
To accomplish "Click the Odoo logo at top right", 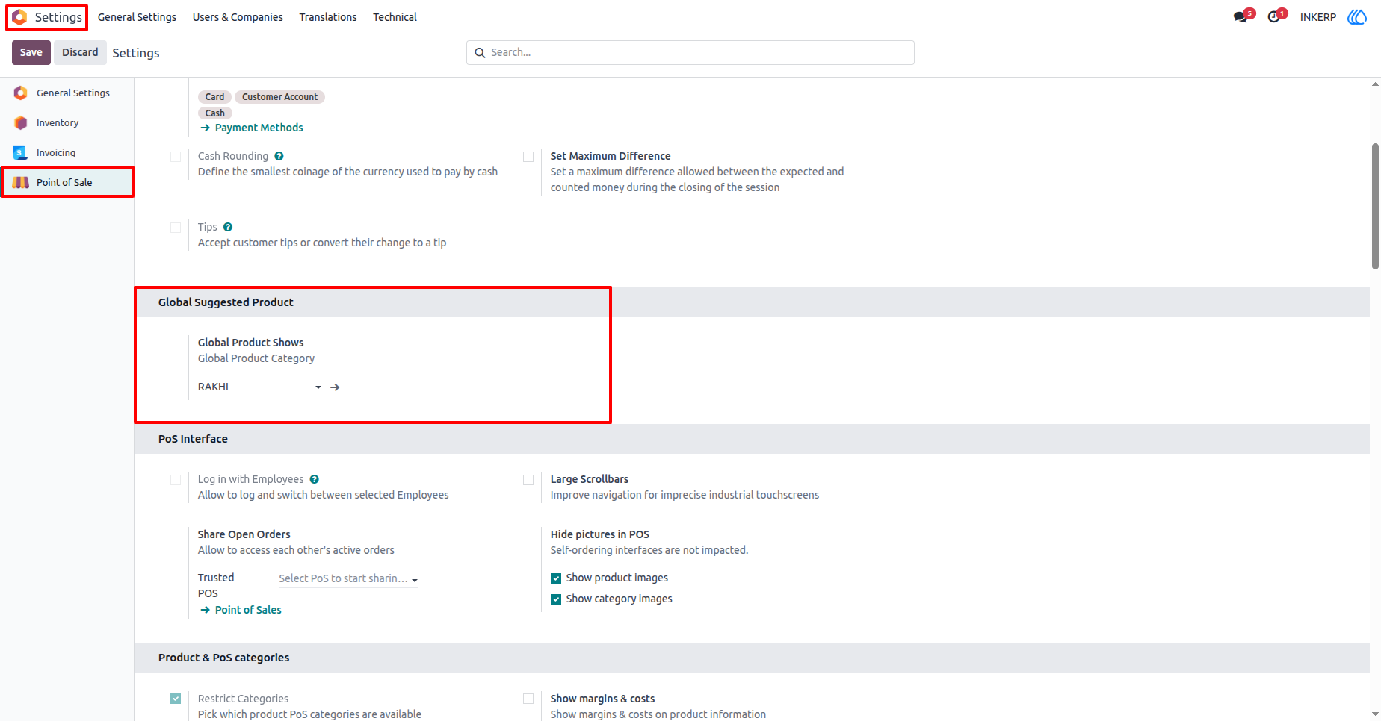I will click(x=1357, y=17).
